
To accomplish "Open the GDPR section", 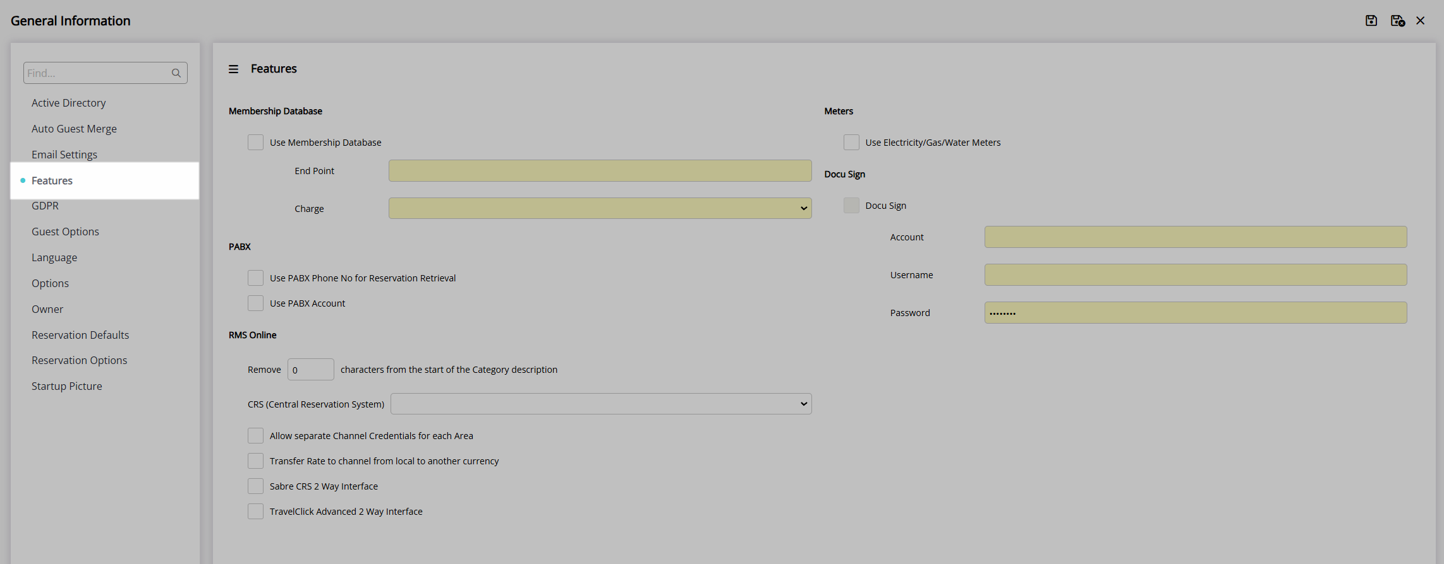I will click(x=45, y=206).
